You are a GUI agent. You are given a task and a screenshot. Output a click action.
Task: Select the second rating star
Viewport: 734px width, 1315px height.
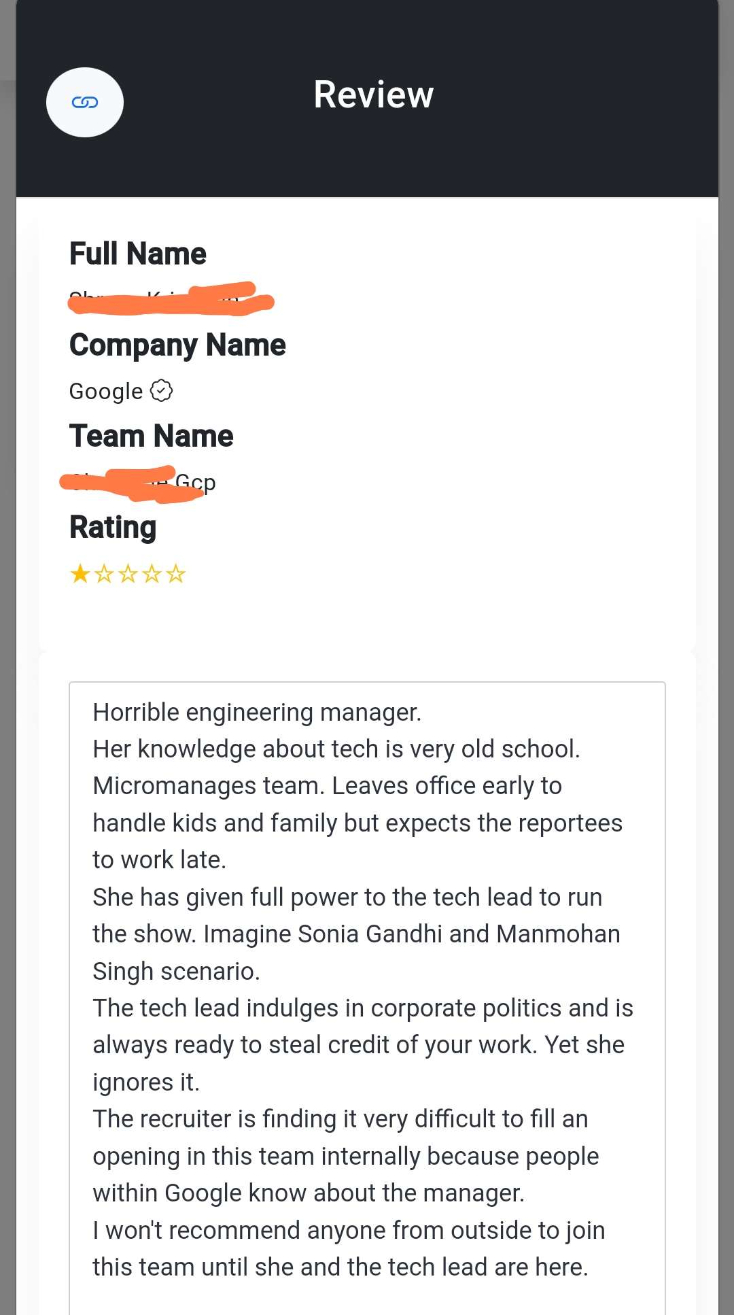pos(104,574)
